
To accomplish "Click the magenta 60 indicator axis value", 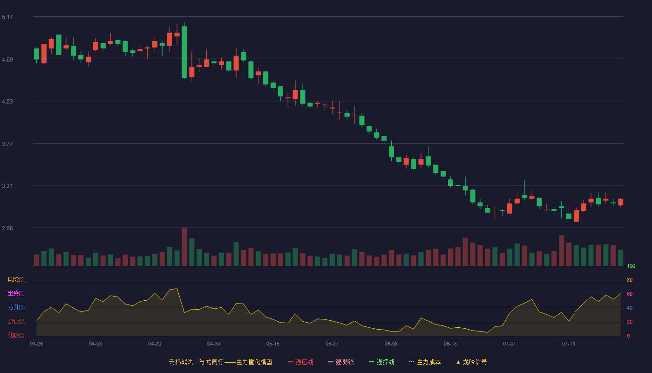I will pos(630,294).
